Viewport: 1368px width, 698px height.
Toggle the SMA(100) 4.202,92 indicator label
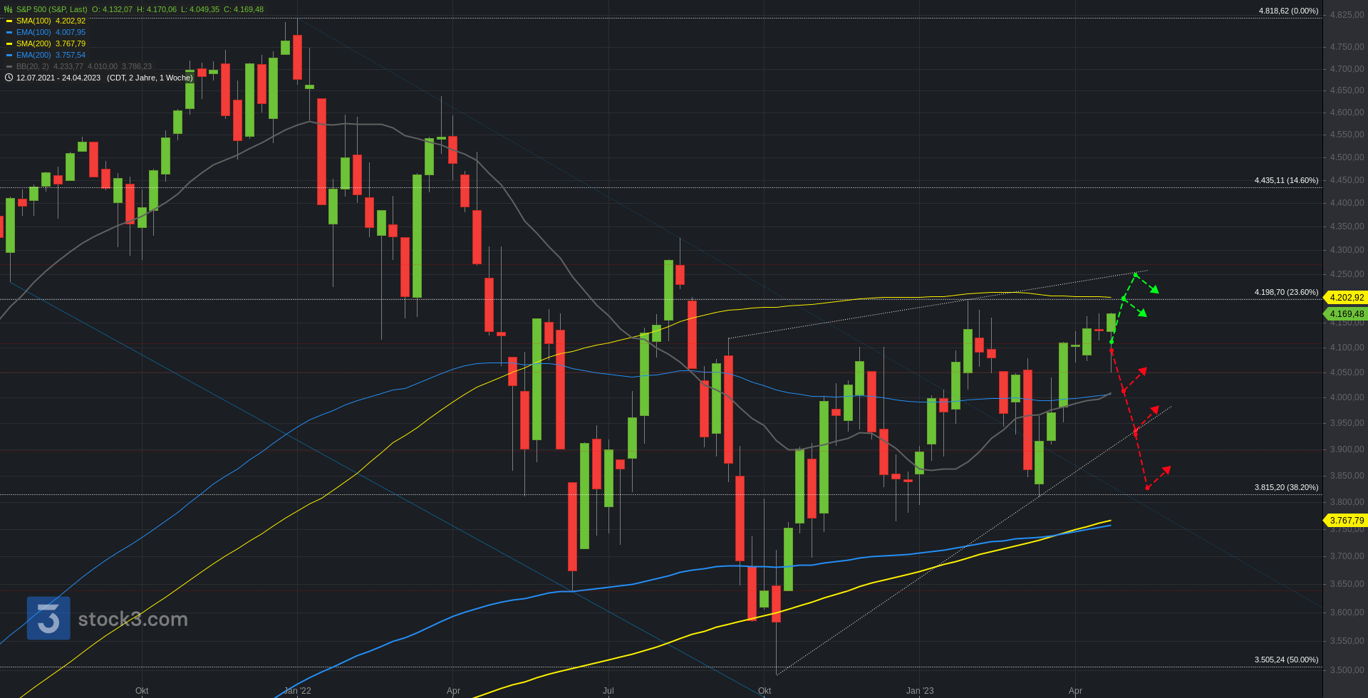point(51,21)
